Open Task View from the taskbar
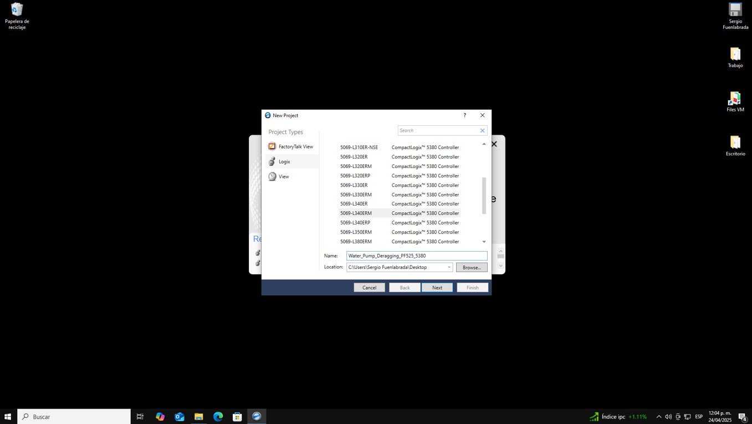This screenshot has width=752, height=424. [x=140, y=416]
